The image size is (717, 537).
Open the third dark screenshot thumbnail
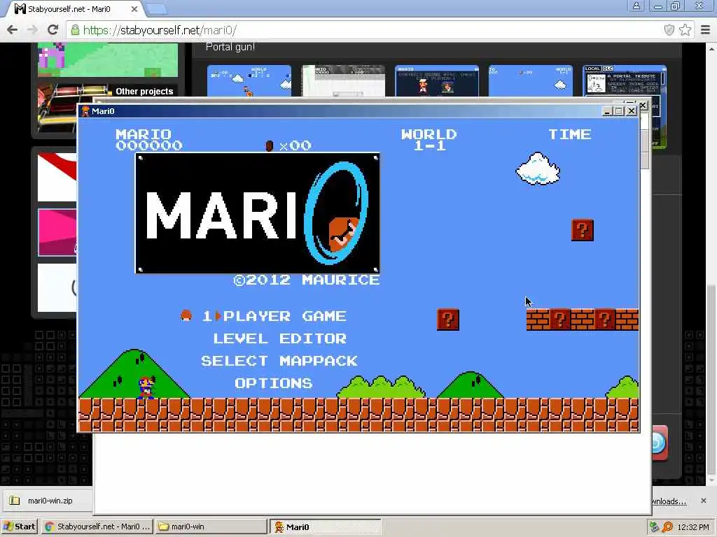tap(437, 81)
